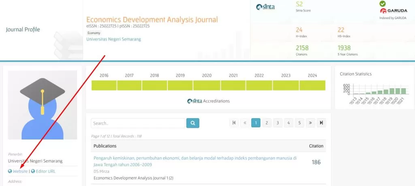Click the previous page double-chevron icon

(x=245, y=123)
